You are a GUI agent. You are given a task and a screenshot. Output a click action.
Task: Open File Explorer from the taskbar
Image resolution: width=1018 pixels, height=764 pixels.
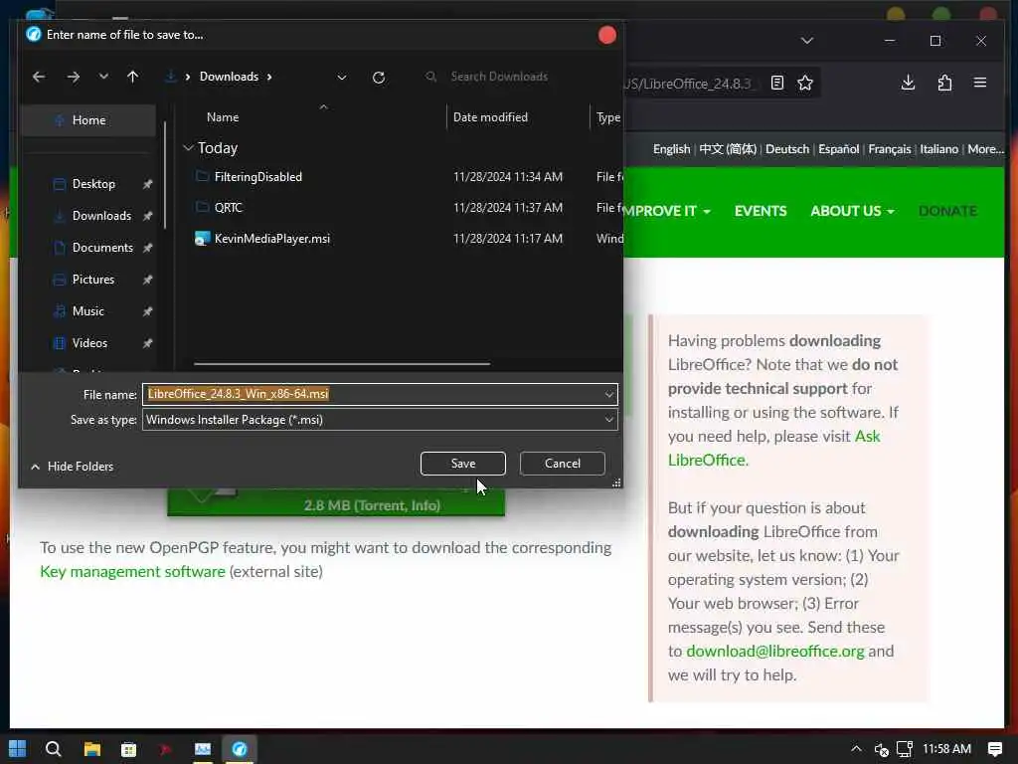coord(92,749)
